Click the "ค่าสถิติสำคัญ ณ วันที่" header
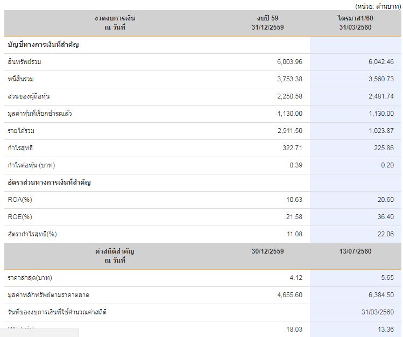This screenshot has height=337, width=403. point(115,256)
